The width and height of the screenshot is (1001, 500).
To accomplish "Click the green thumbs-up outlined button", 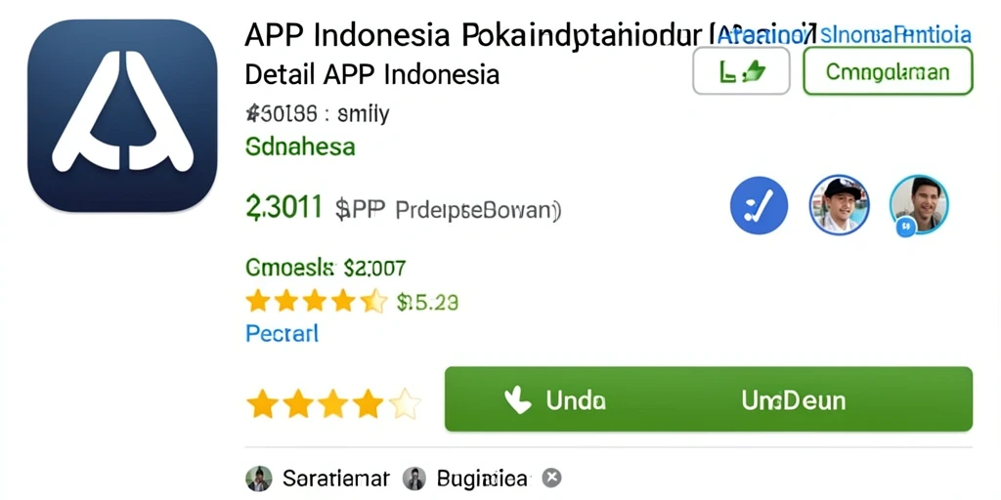I will pyautogui.click(x=741, y=70).
